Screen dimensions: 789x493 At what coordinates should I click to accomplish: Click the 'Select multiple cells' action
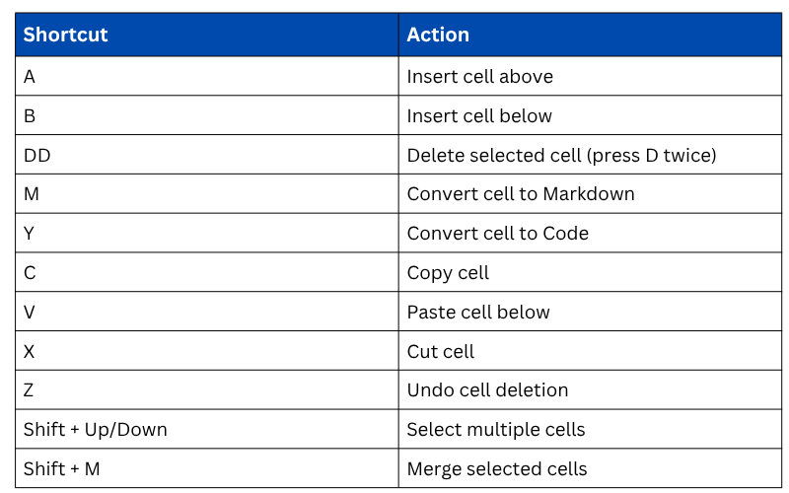496,430
